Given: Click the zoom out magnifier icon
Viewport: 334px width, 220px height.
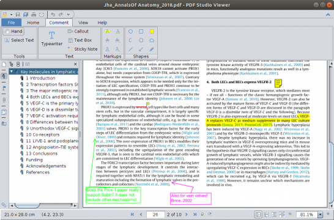Looking at the screenshot, I should click(291, 215).
